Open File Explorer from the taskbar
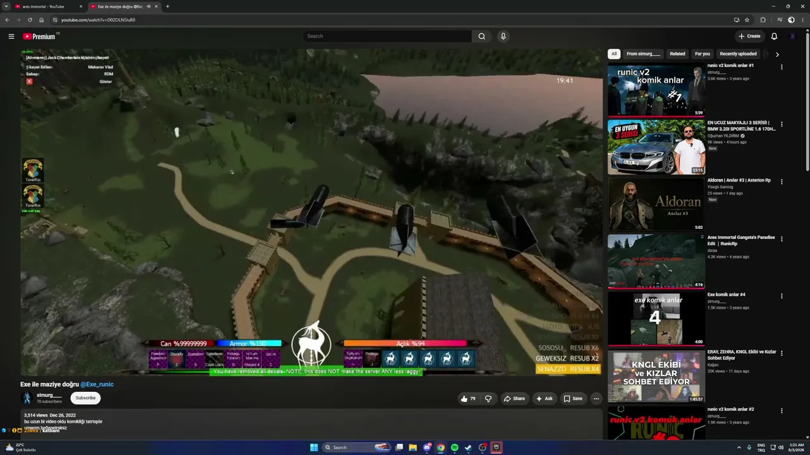This screenshot has height=455, width=810. pyautogui.click(x=413, y=447)
